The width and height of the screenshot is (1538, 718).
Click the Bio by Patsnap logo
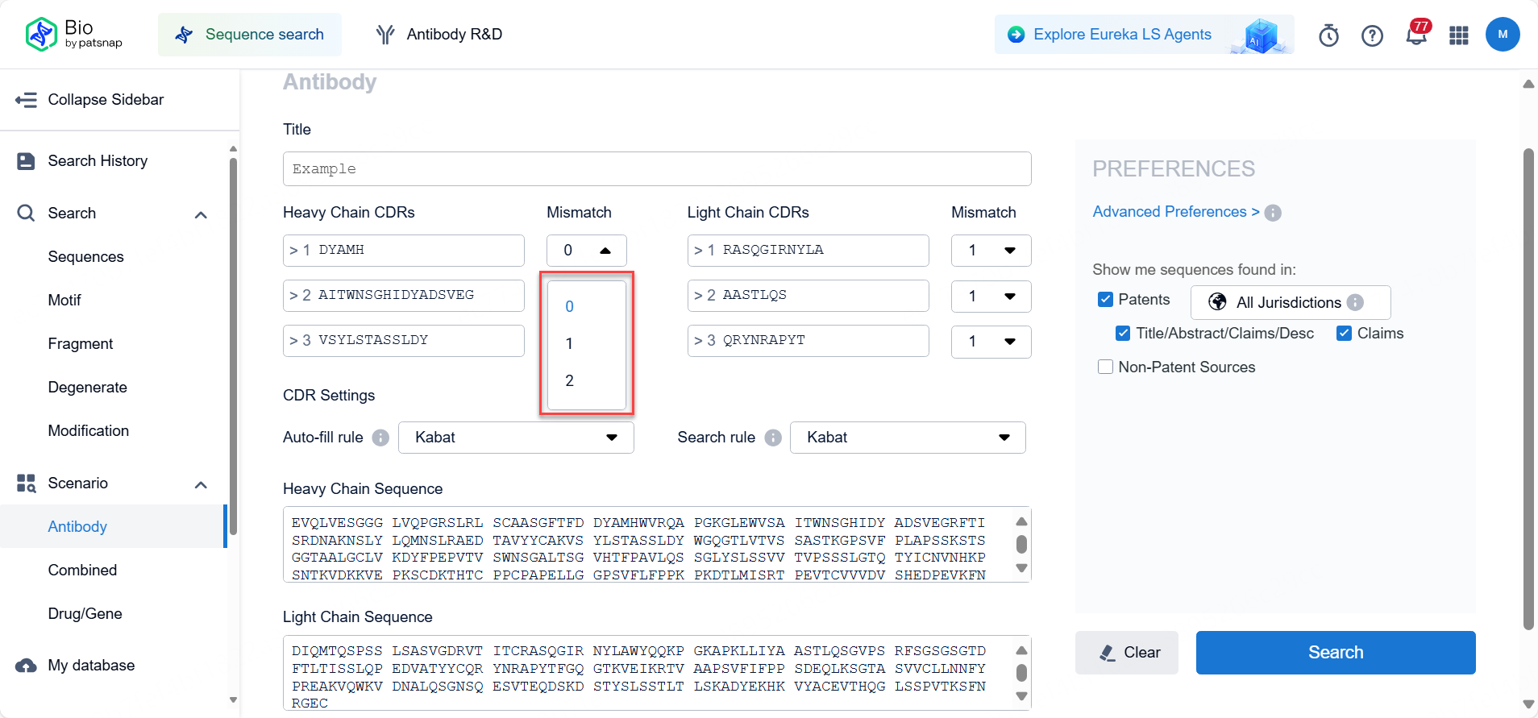click(x=73, y=34)
